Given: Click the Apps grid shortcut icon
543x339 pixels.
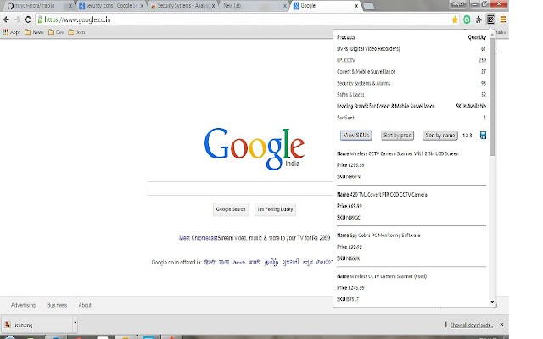Looking at the screenshot, I should 5,32.
